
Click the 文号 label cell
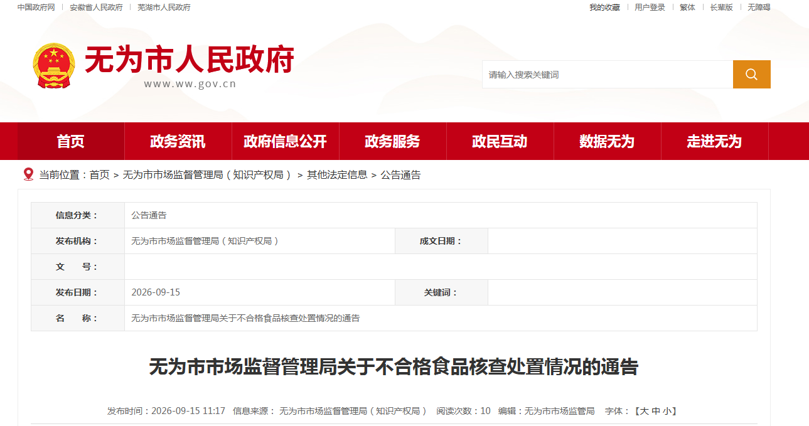(77, 267)
